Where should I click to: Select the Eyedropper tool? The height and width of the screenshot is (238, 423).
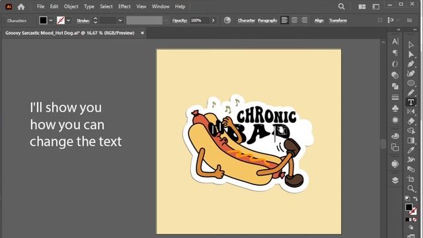click(x=411, y=150)
